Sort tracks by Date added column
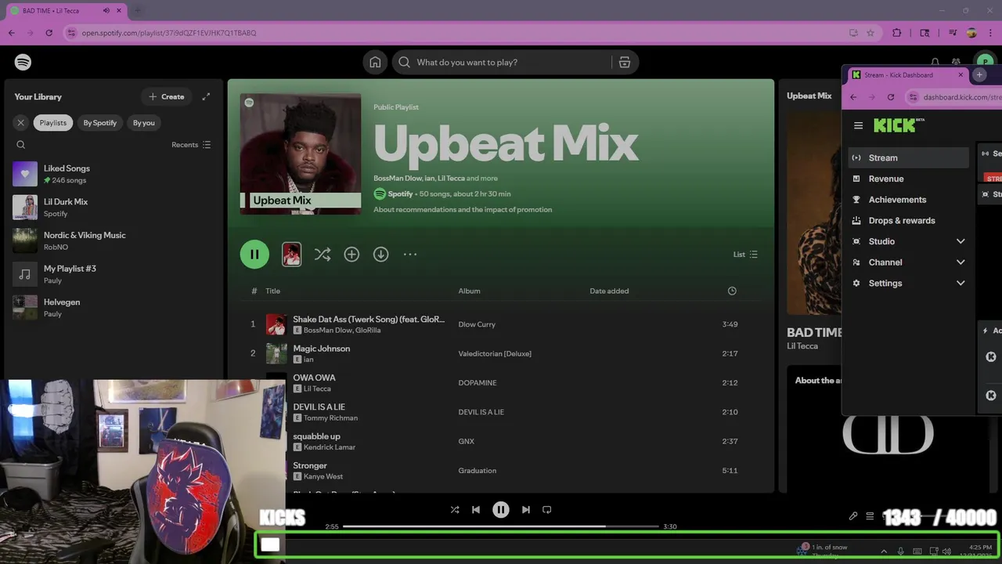 tap(609, 291)
